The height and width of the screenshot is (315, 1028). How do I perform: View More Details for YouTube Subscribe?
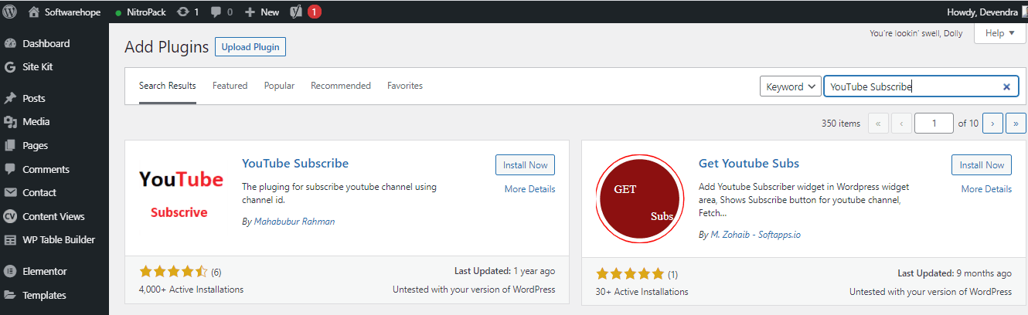pos(529,189)
